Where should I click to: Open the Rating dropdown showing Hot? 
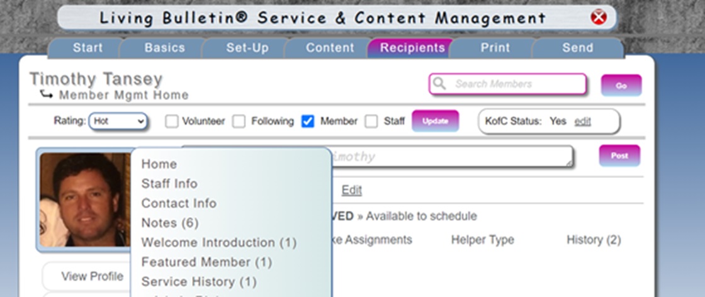click(x=118, y=121)
